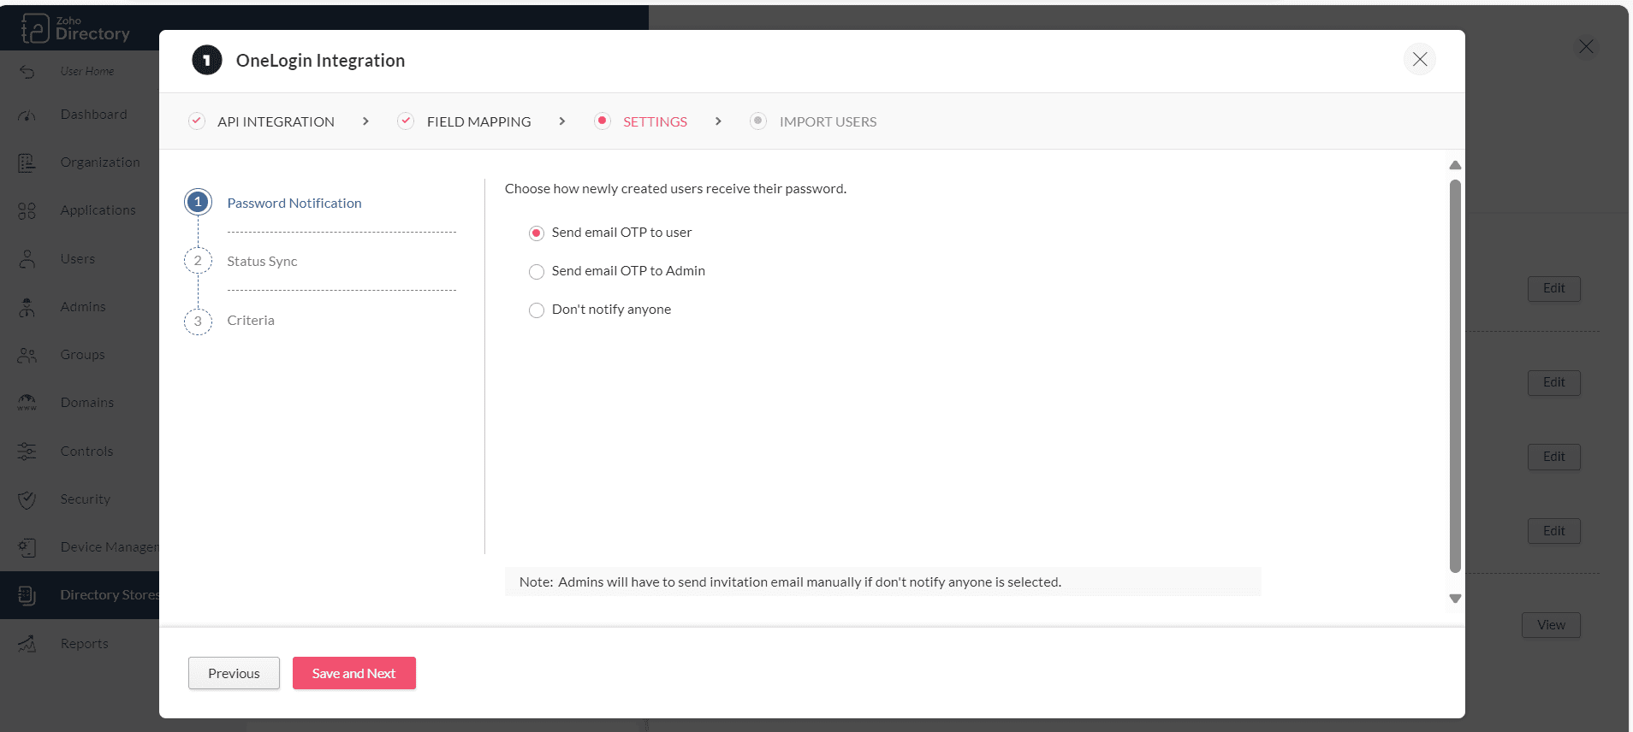Click the Controls sliders icon

pos(27,452)
